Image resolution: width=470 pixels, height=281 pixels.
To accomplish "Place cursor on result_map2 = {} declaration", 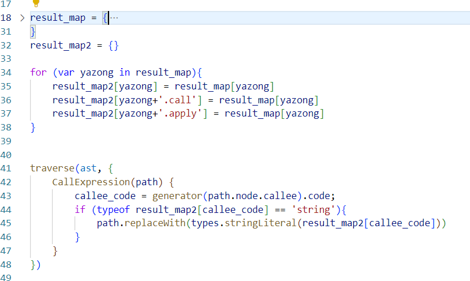I will pos(74,46).
